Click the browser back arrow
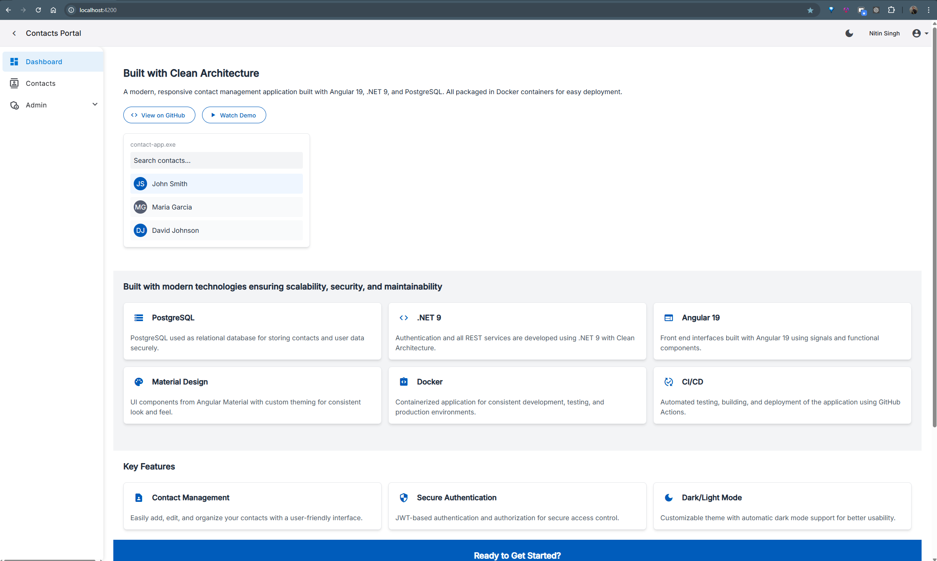This screenshot has height=561, width=937. 8,10
